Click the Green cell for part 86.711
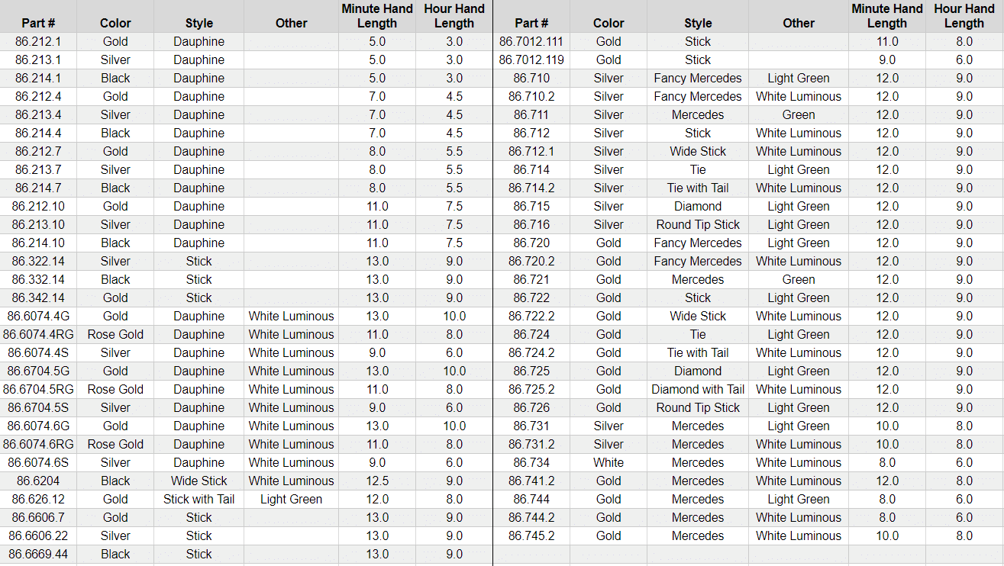The image size is (1004, 566). click(x=798, y=114)
